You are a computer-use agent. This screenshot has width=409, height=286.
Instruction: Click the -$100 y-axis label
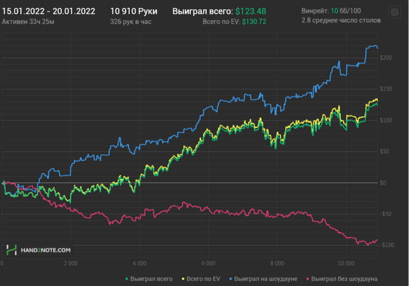(x=387, y=245)
